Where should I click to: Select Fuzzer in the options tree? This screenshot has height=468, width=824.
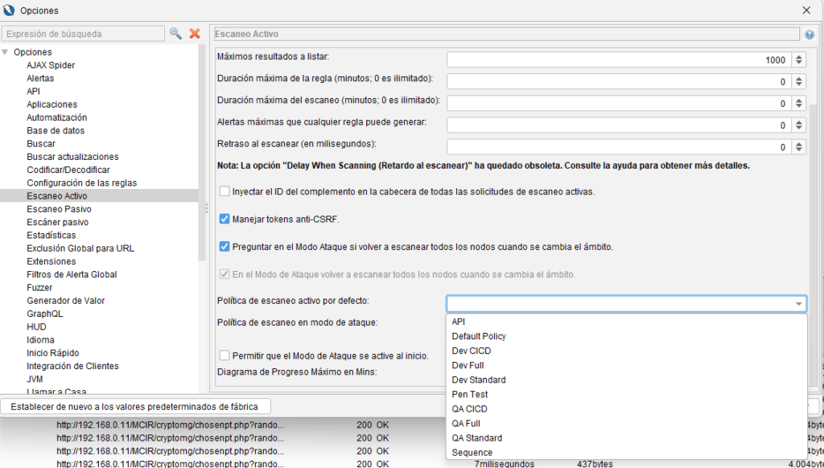39,287
